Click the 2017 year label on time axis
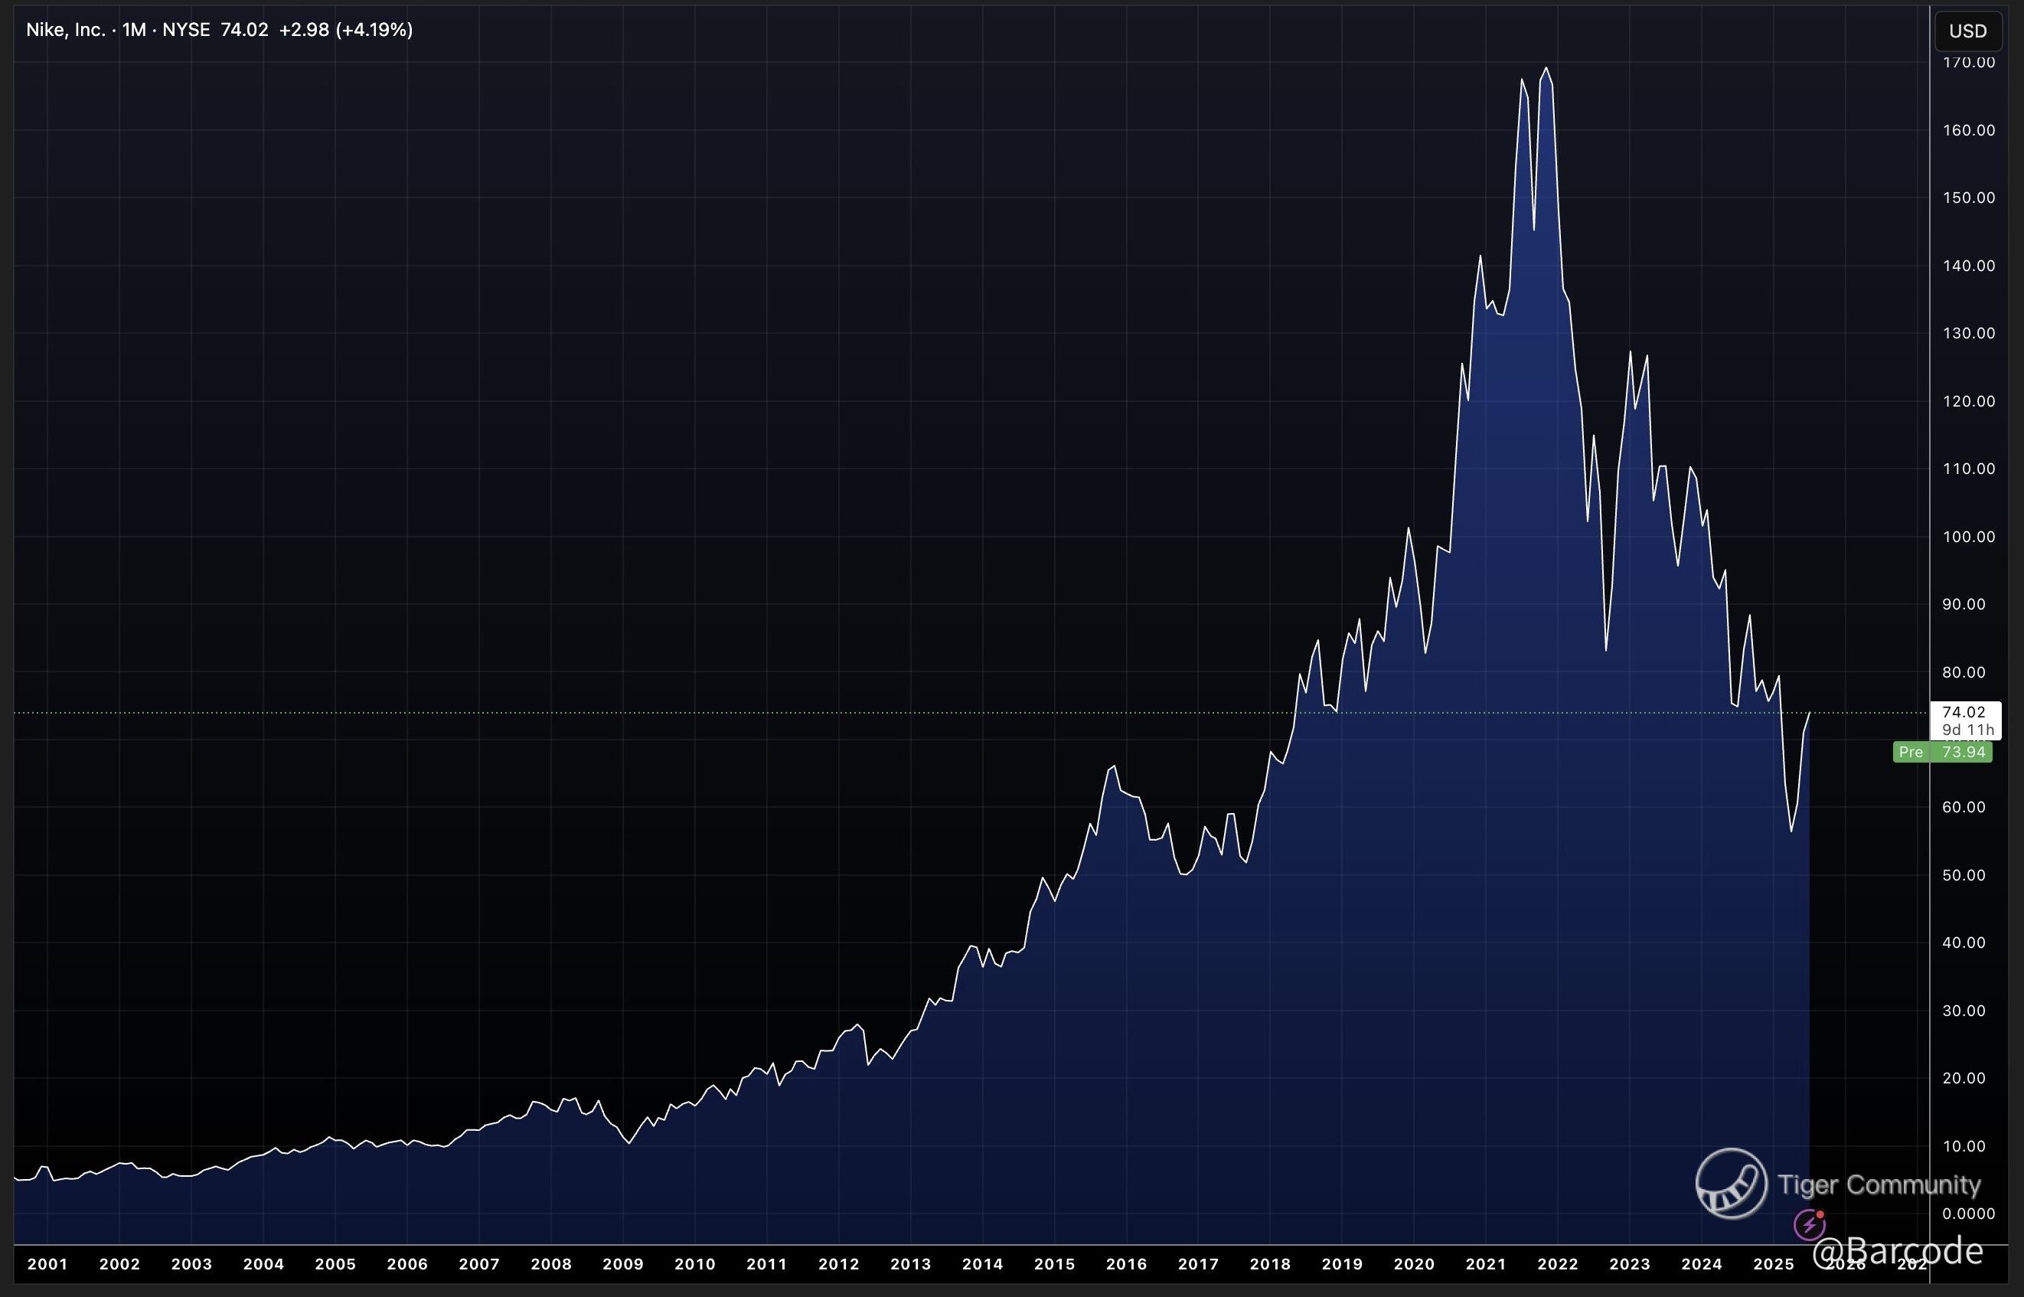Screen dimensions: 2024x1297 pos(1198,1265)
